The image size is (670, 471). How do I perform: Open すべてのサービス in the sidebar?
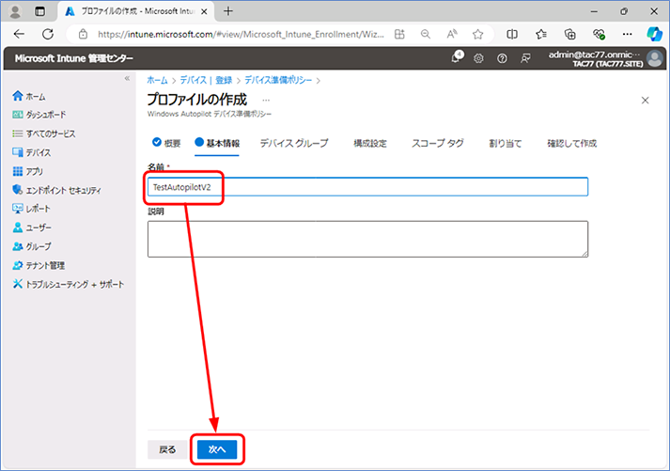coord(44,133)
